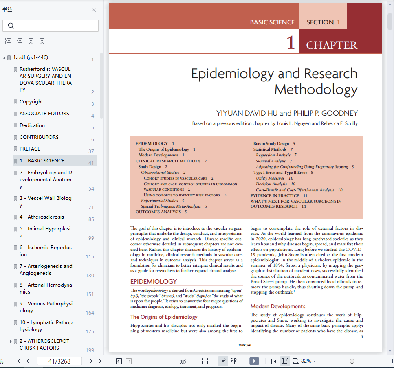The width and height of the screenshot is (394, 368).
Task: Jump to the PREFACE bookmark
Action: pyautogui.click(x=30, y=149)
